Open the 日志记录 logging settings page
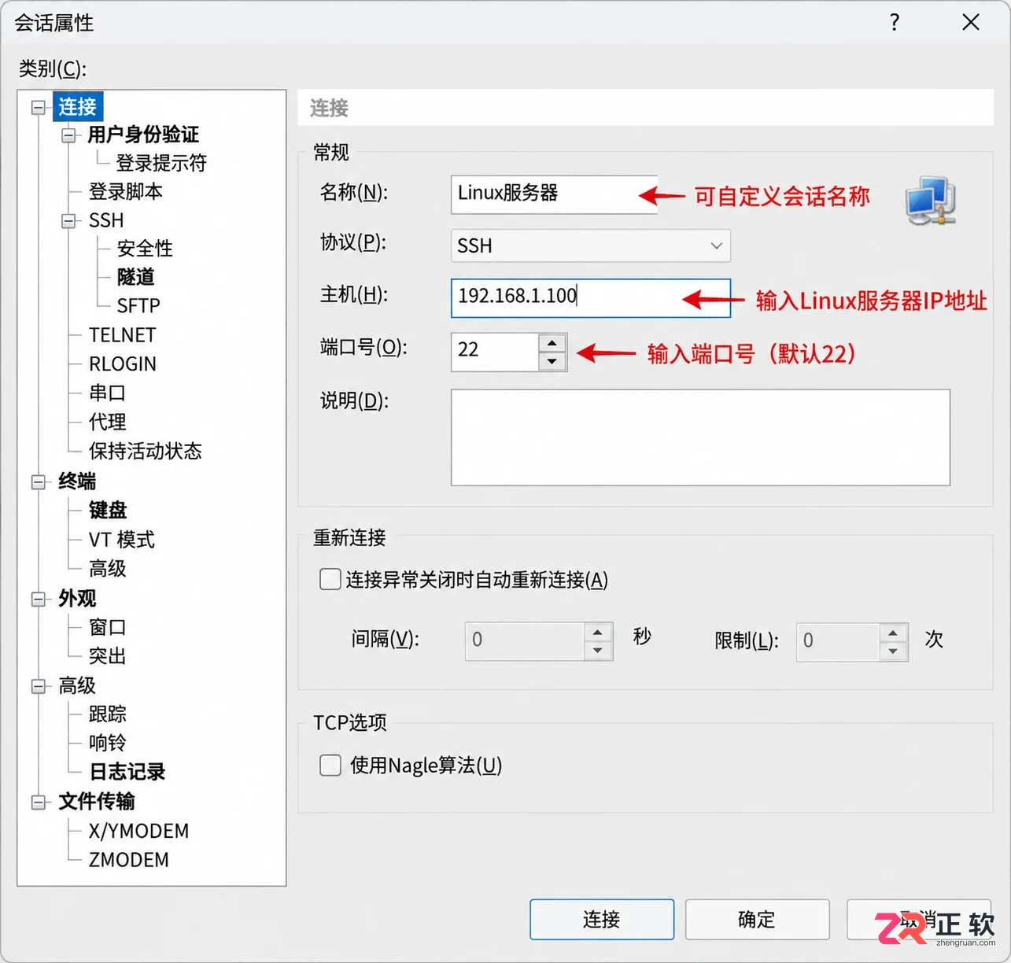 [127, 772]
